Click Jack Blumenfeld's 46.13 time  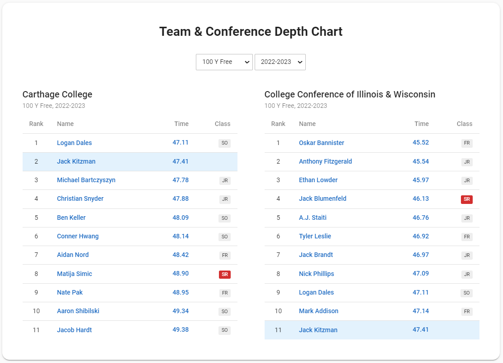(x=421, y=198)
